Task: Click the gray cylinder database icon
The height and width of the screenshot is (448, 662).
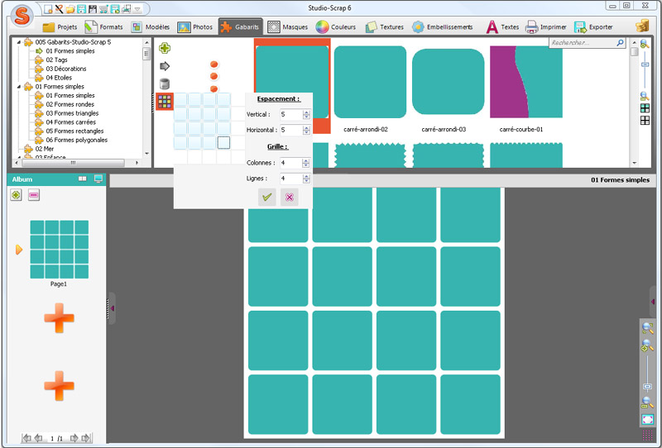Action: [165, 83]
